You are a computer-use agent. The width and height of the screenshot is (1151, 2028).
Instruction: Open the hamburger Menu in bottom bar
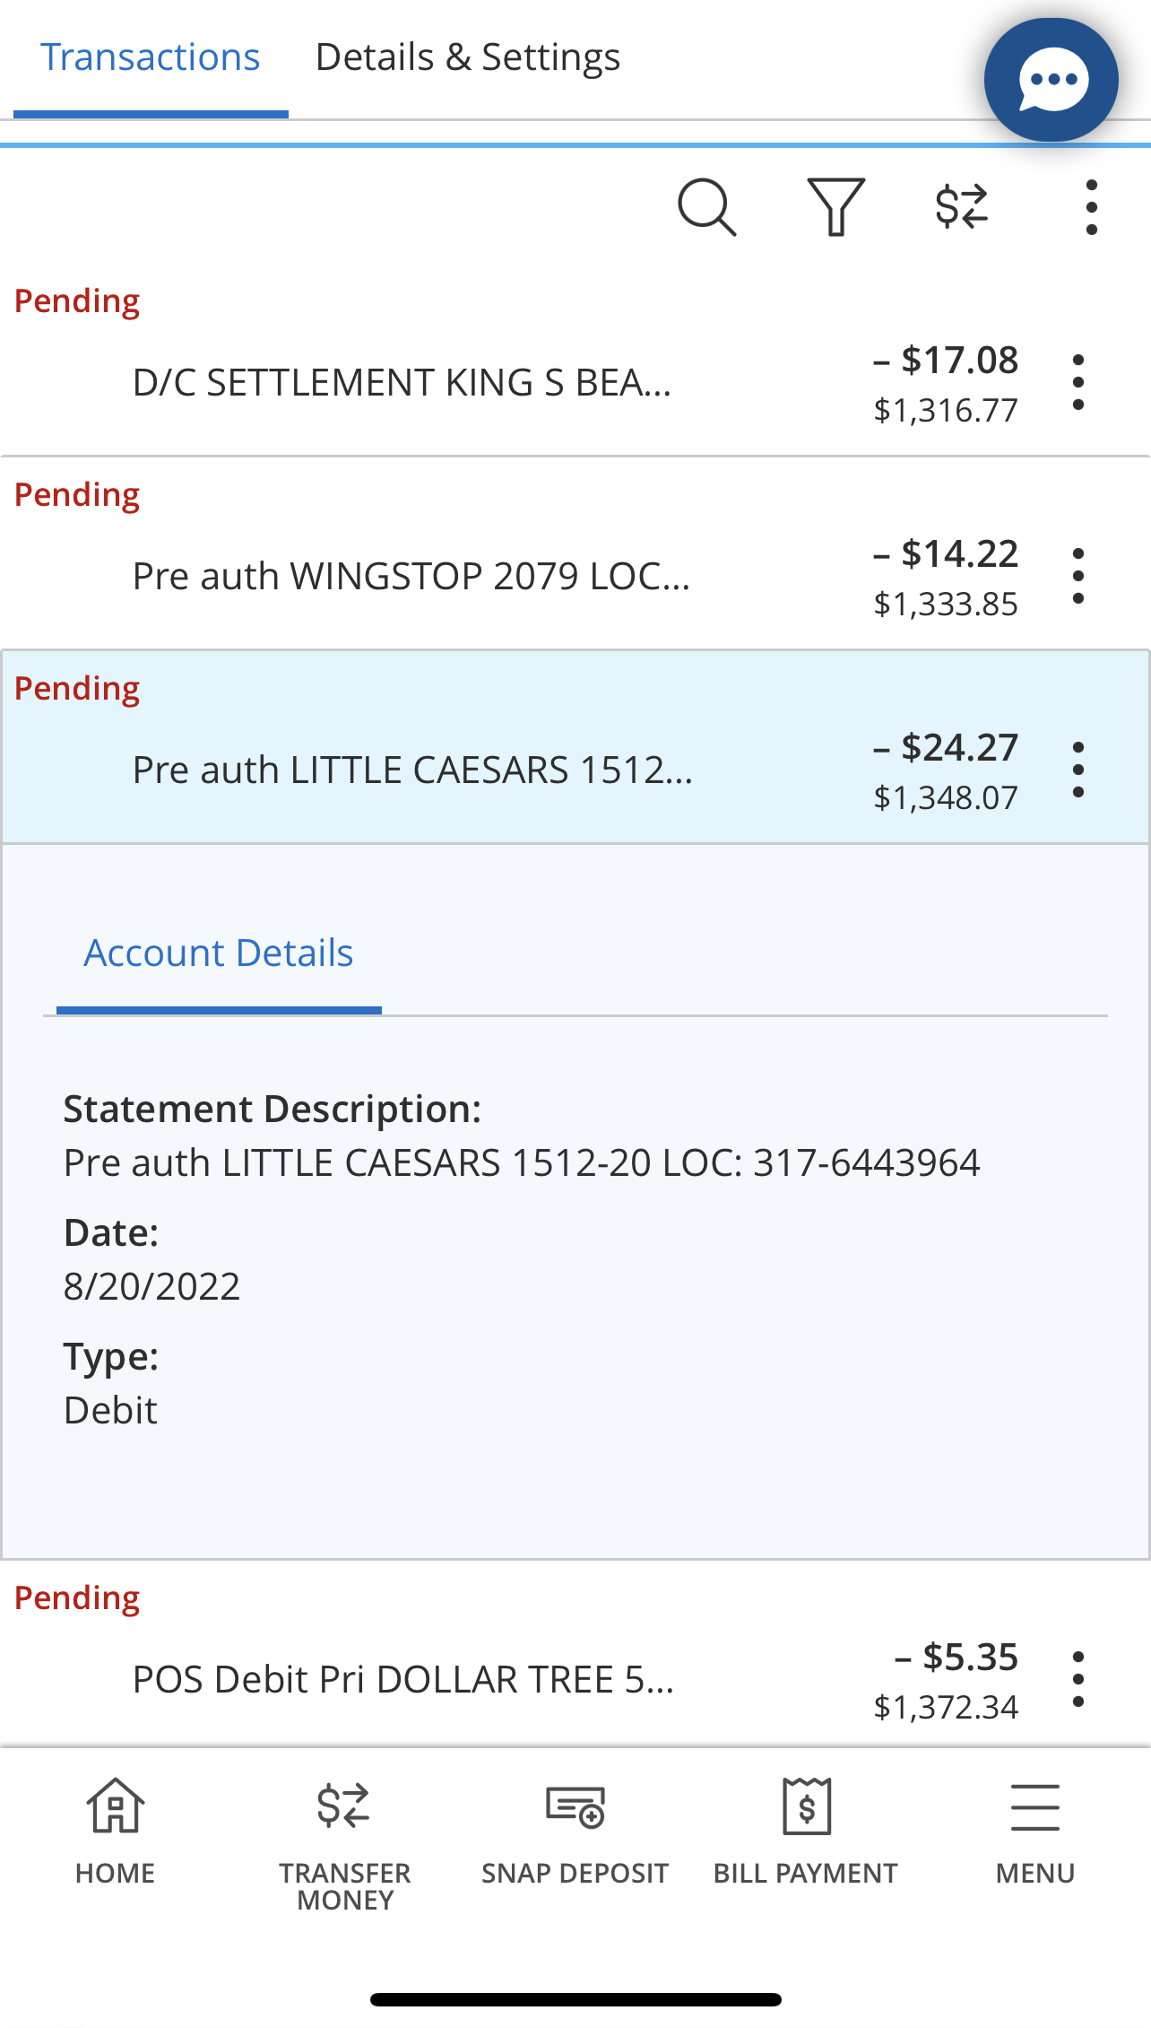coord(1034,1832)
